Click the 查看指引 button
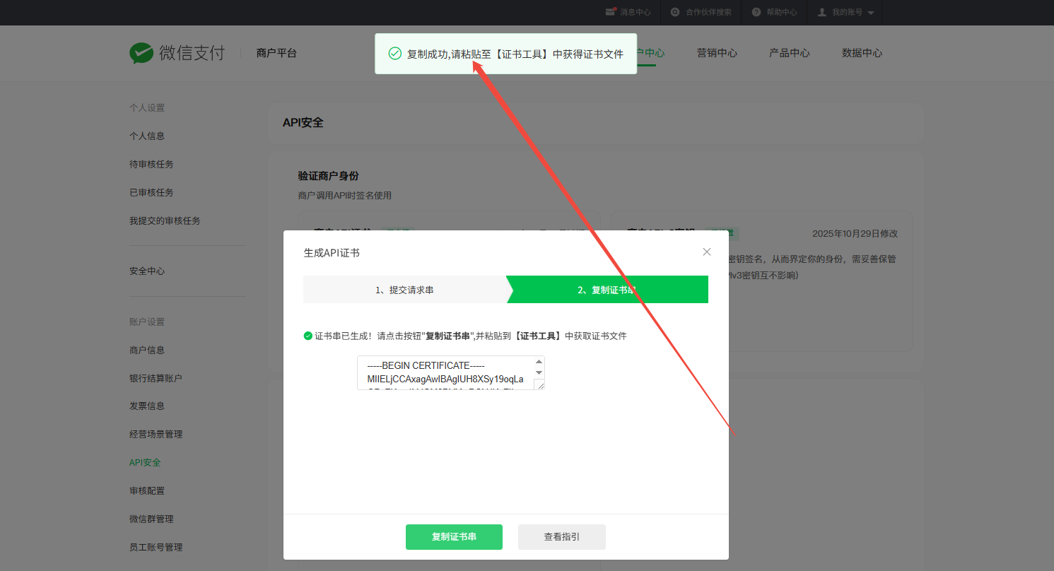The image size is (1054, 571). click(561, 537)
